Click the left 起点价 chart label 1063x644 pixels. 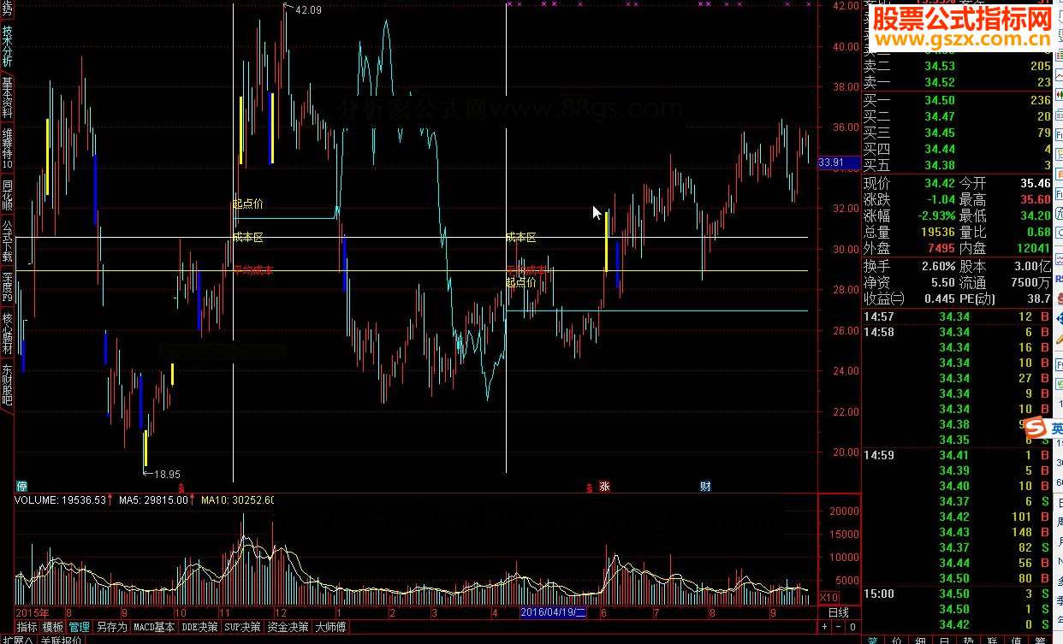pyautogui.click(x=248, y=204)
